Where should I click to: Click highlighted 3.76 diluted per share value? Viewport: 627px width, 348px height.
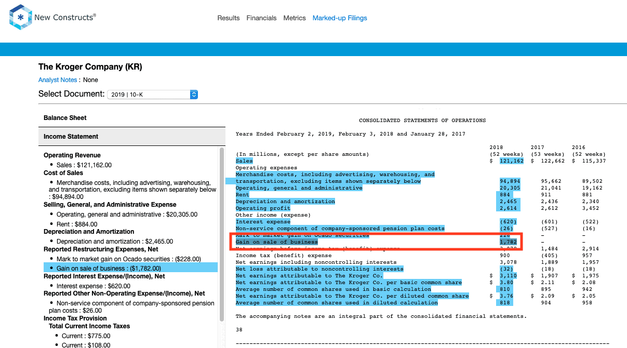[506, 296]
